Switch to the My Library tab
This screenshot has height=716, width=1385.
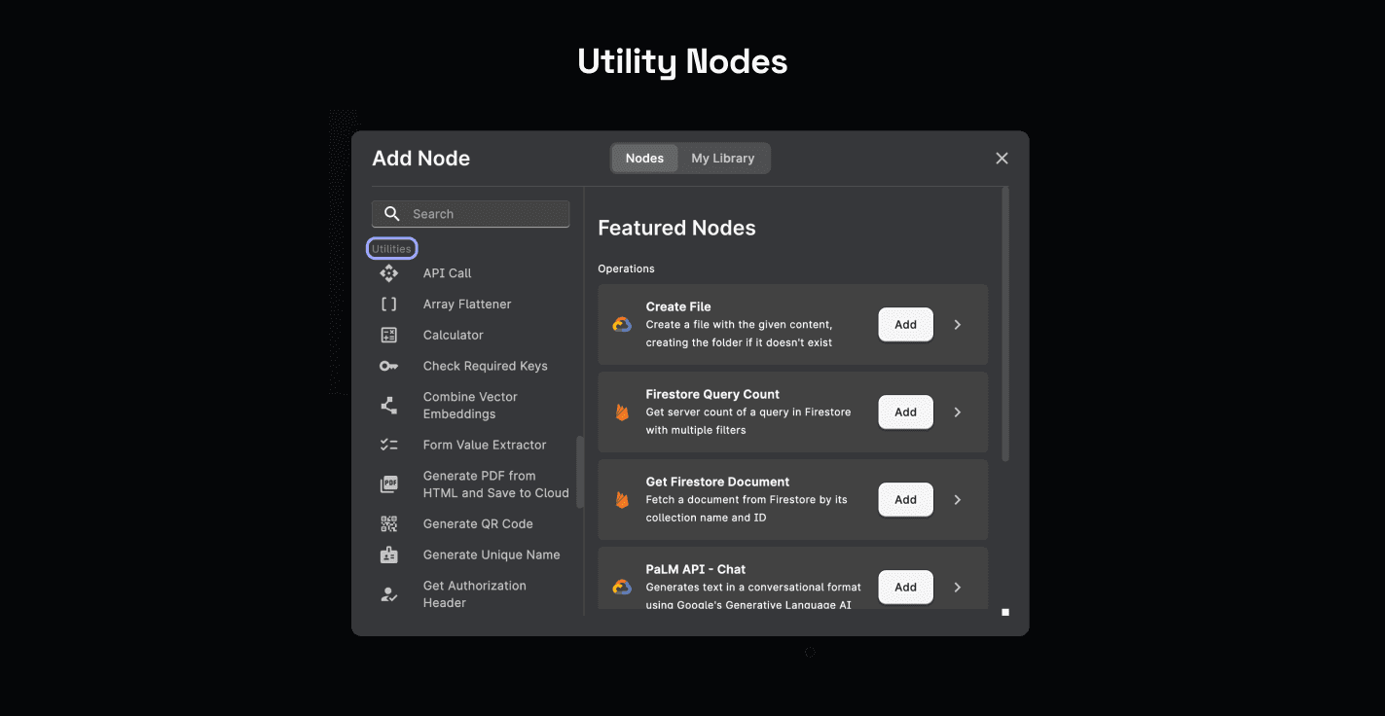722,158
